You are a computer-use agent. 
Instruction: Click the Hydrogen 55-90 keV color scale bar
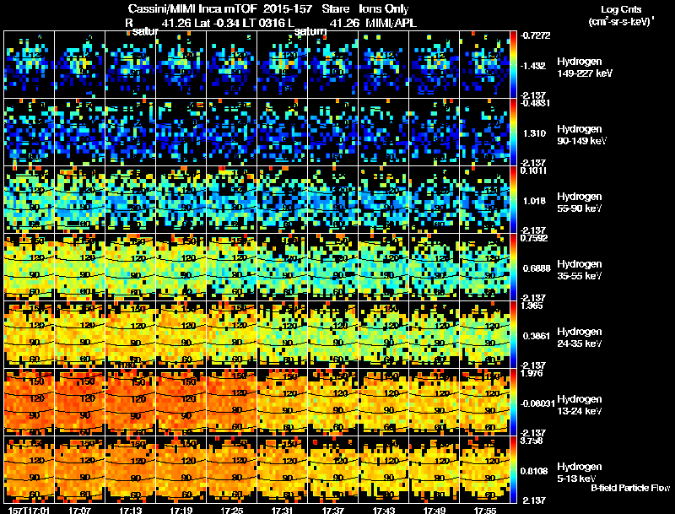point(513,199)
